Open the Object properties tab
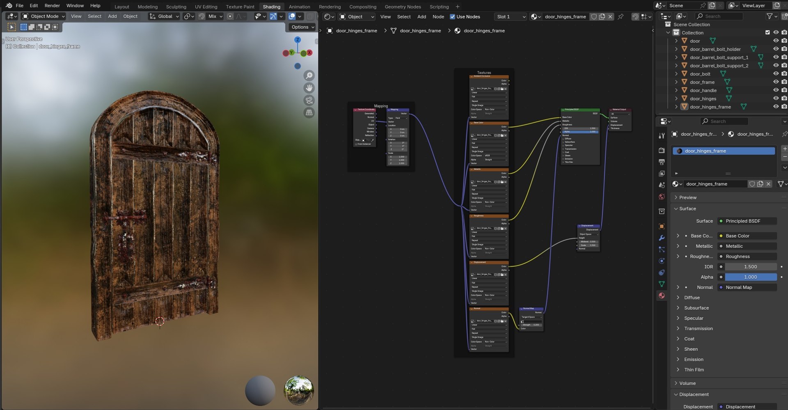 click(662, 226)
